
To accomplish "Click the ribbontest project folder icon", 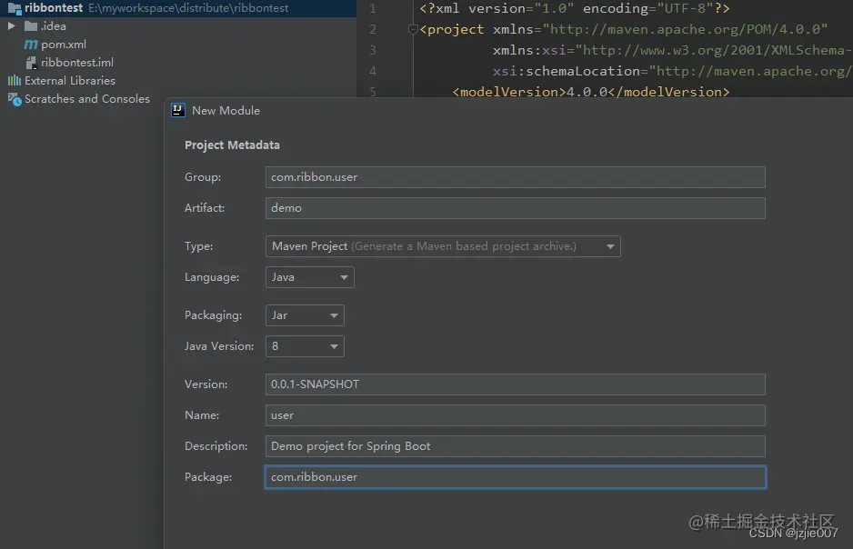I will [x=15, y=8].
